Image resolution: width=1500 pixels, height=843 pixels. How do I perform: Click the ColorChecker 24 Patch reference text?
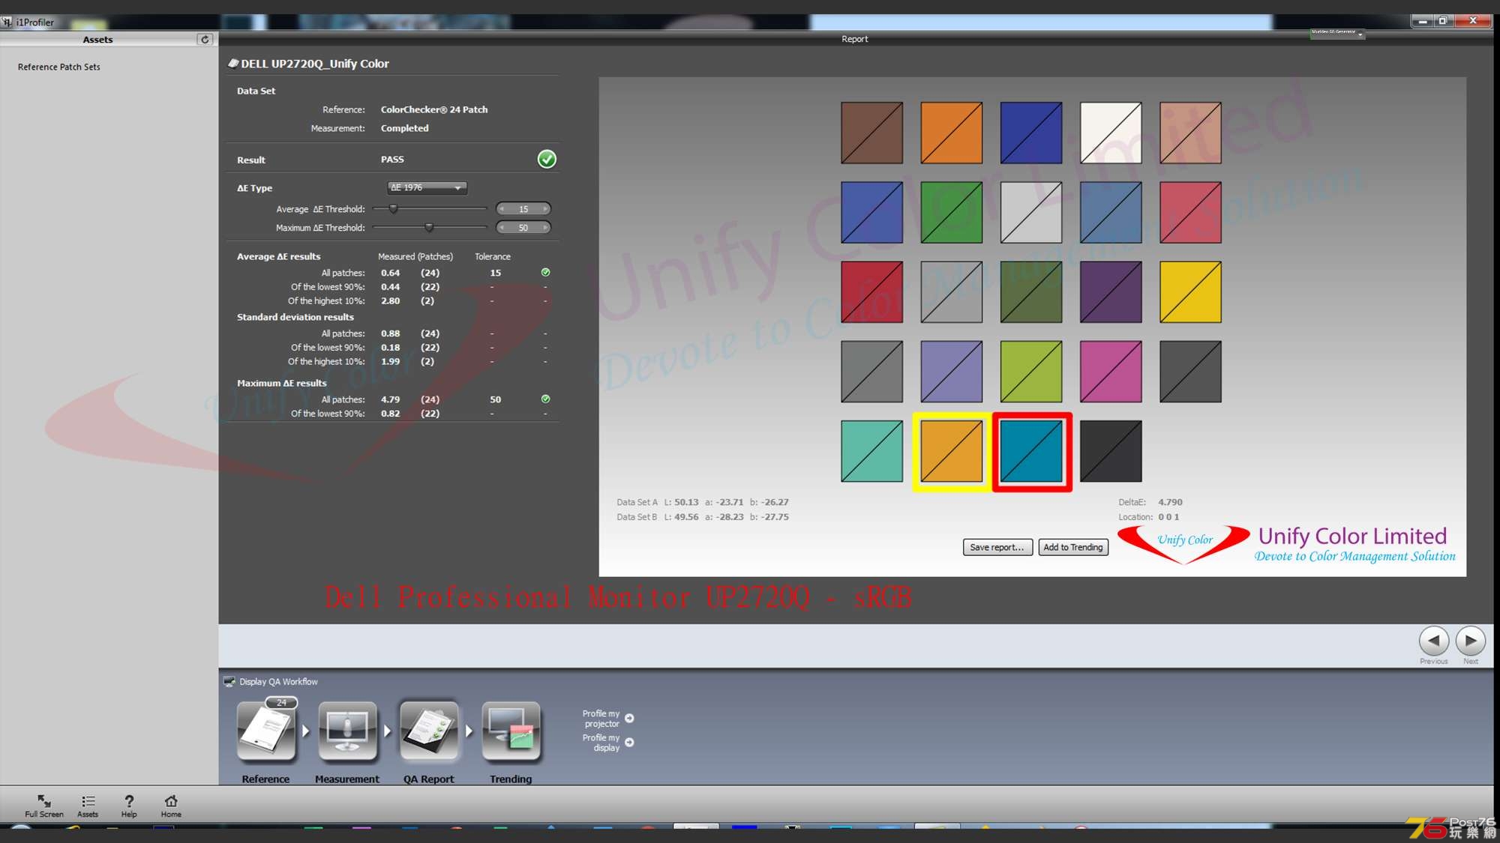pos(433,109)
